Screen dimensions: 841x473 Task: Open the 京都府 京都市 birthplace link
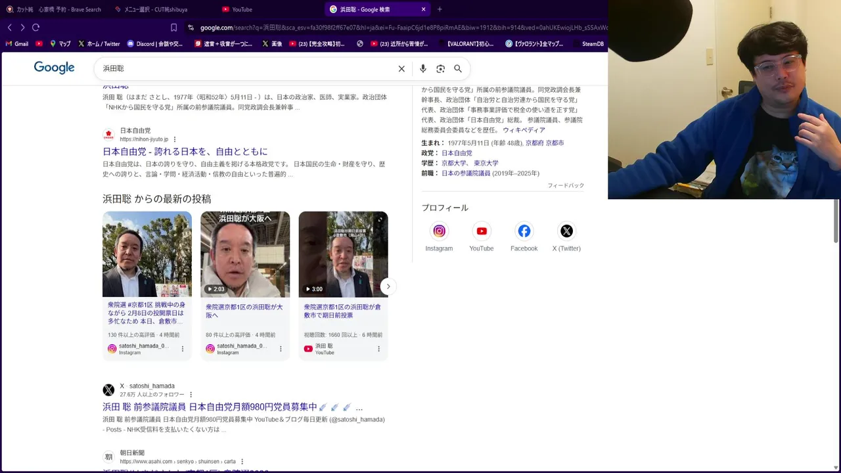click(545, 143)
